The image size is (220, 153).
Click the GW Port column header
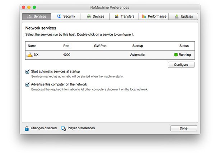click(x=100, y=46)
